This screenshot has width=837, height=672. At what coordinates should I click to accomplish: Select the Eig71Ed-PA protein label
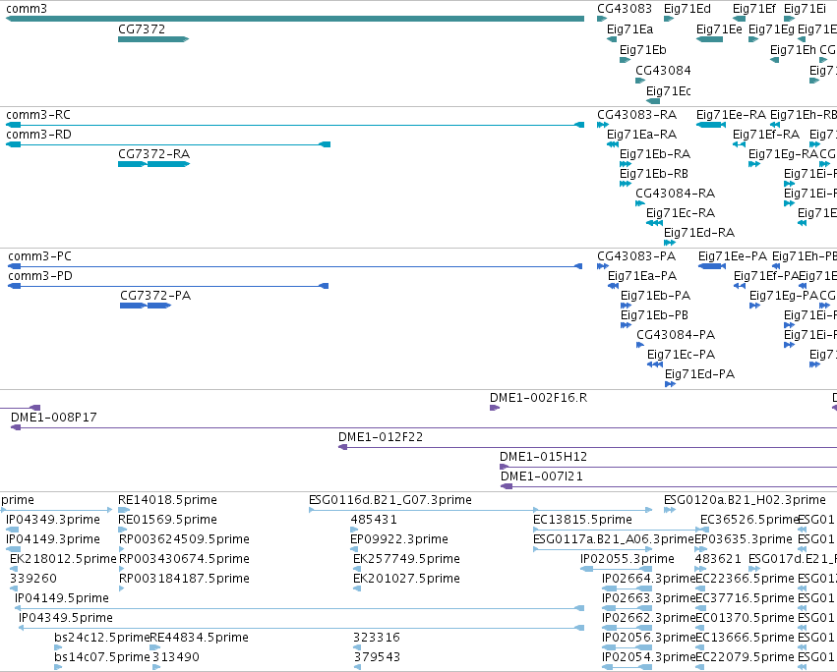coord(699,374)
